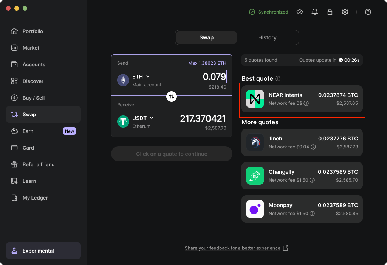The image size is (387, 265).
Task: Open the Earn section in sidebar
Action: coord(28,131)
